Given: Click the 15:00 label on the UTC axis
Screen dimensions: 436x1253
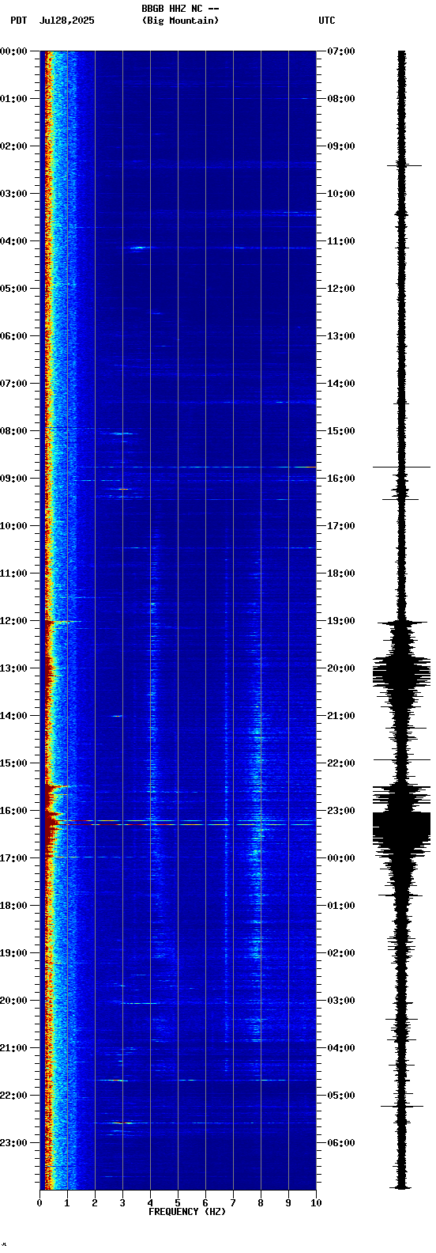Looking at the screenshot, I should pyautogui.click(x=341, y=431).
